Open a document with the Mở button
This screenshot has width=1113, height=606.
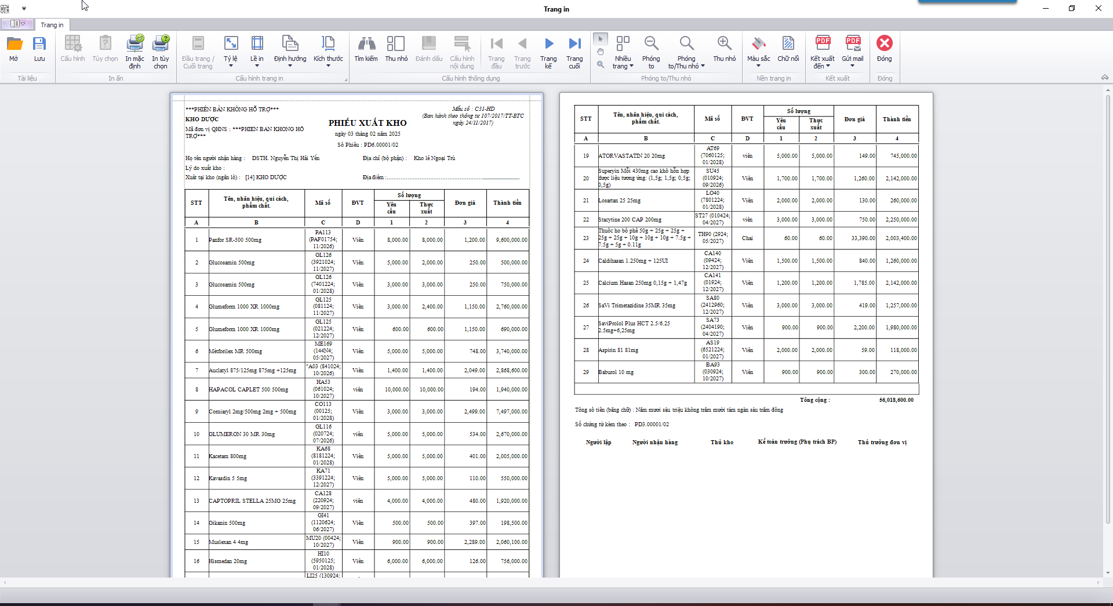coord(14,49)
